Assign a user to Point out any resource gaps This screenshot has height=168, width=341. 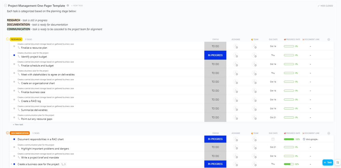pyautogui.click(x=236, y=117)
